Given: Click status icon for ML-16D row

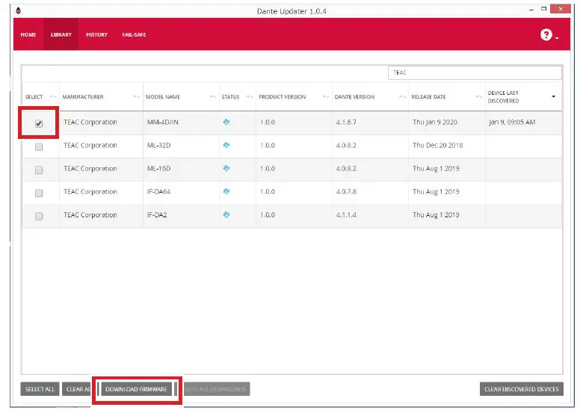Looking at the screenshot, I should coord(226,169).
